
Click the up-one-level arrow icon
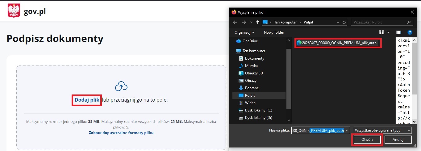click(258, 22)
